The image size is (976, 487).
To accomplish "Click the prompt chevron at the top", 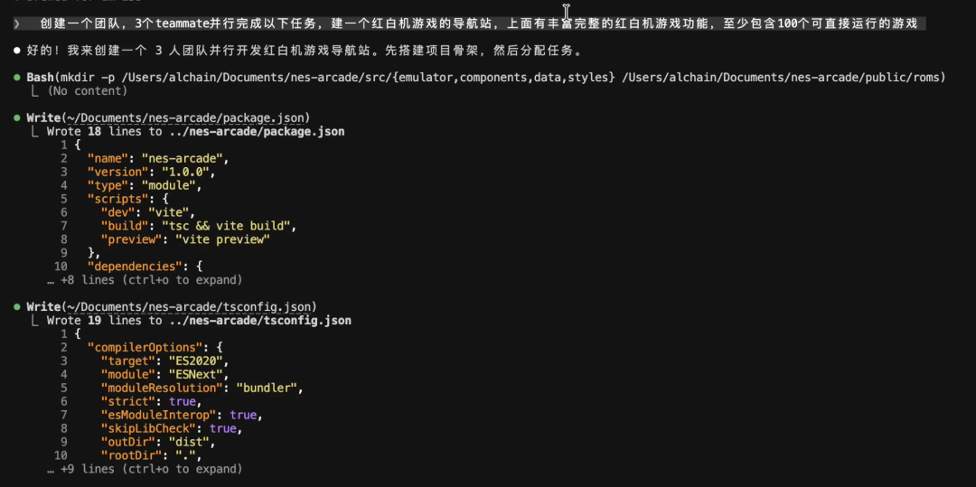I will tap(16, 23).
